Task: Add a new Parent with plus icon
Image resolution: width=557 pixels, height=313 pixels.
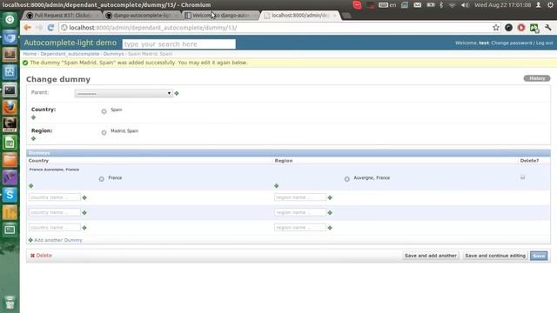Action: coord(177,93)
